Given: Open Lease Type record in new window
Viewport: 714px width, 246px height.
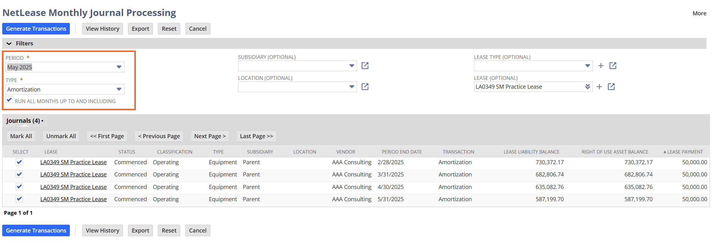Looking at the screenshot, I should pos(613,66).
